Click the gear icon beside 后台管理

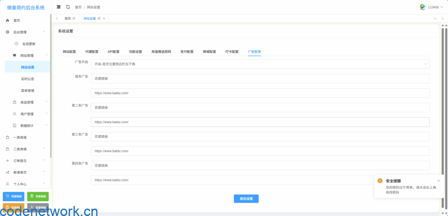(7, 32)
